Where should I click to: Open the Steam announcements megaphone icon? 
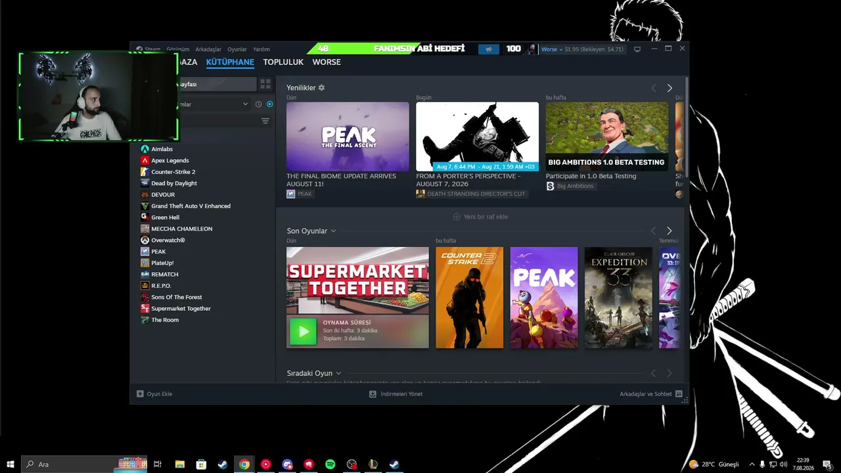click(x=488, y=49)
